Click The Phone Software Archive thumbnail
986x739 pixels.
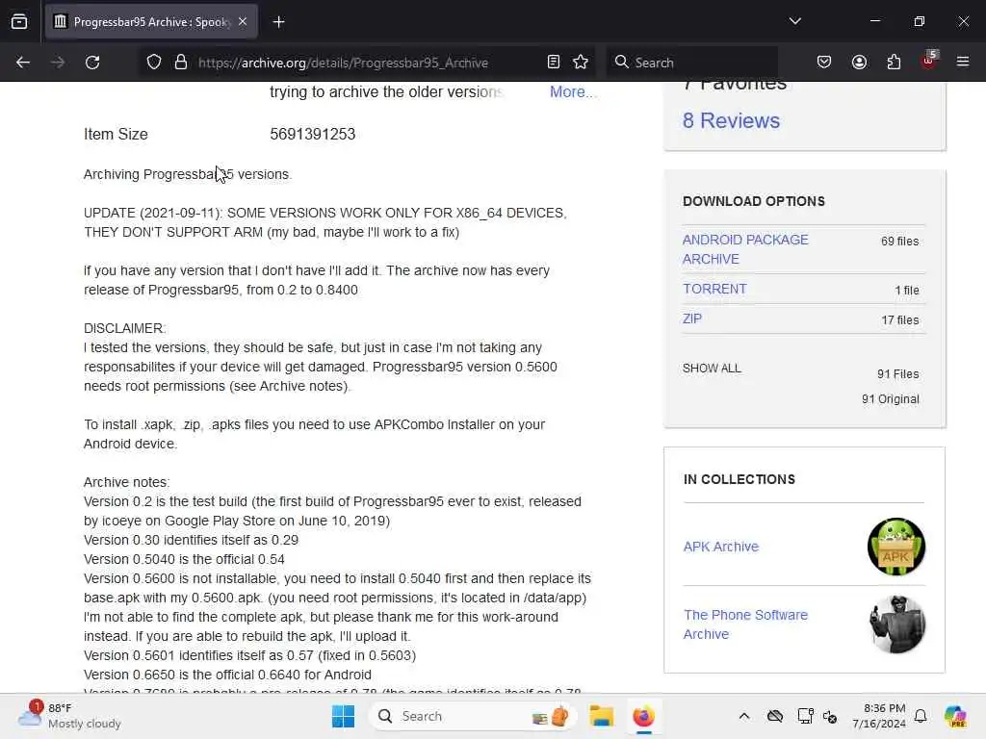[897, 624]
